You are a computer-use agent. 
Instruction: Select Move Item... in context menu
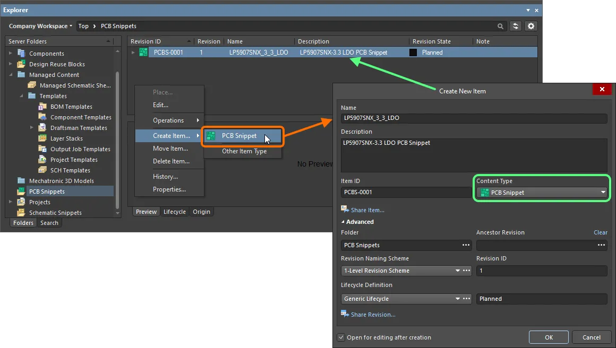[169, 149]
